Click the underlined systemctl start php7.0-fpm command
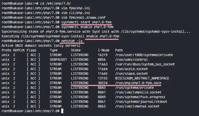Image resolution: width=199 pixels, height=116 pixels. (x=86, y=22)
